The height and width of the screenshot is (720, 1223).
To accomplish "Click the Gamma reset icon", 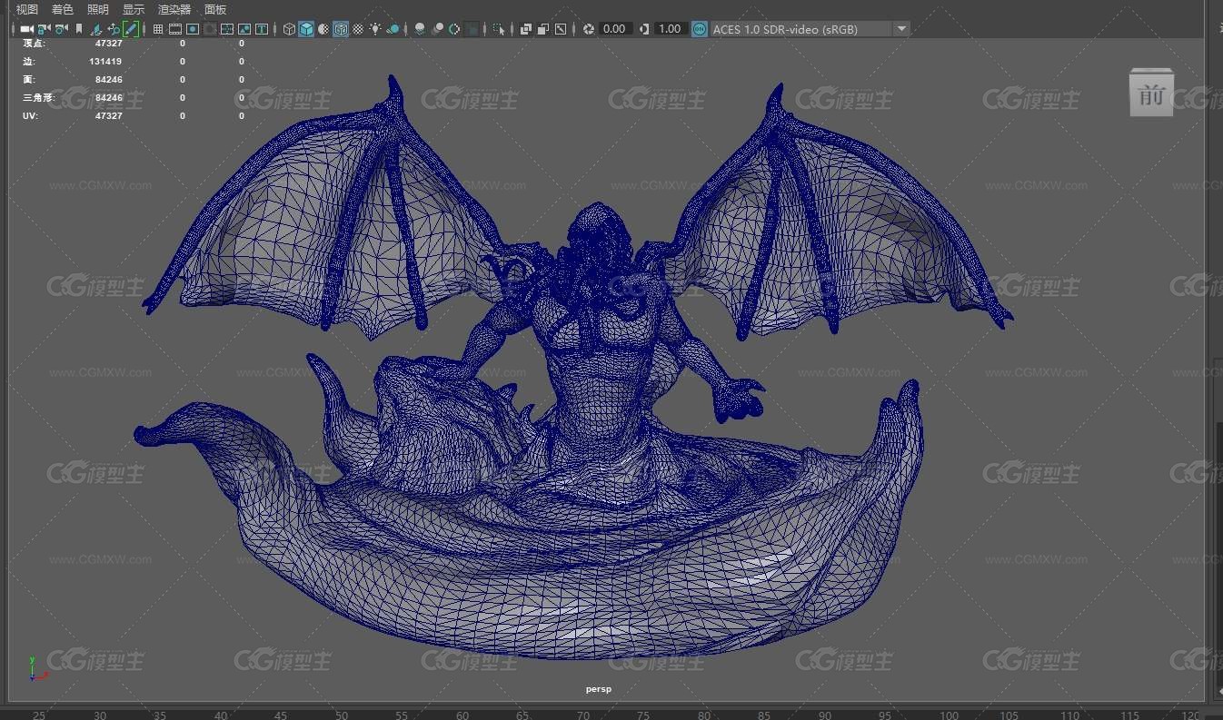I will 644,29.
